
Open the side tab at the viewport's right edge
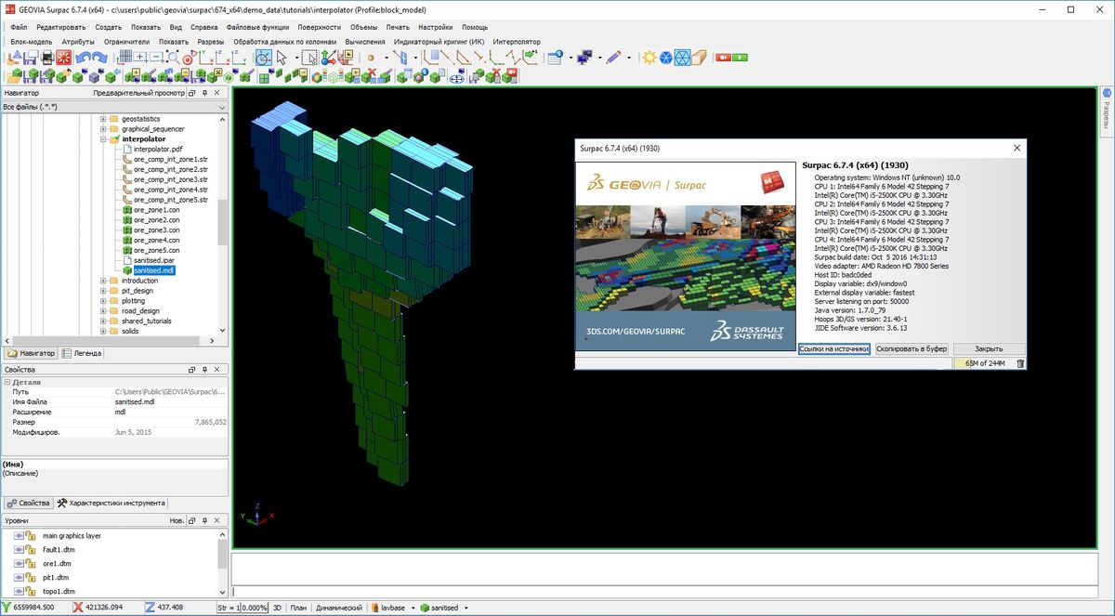[x=1107, y=110]
